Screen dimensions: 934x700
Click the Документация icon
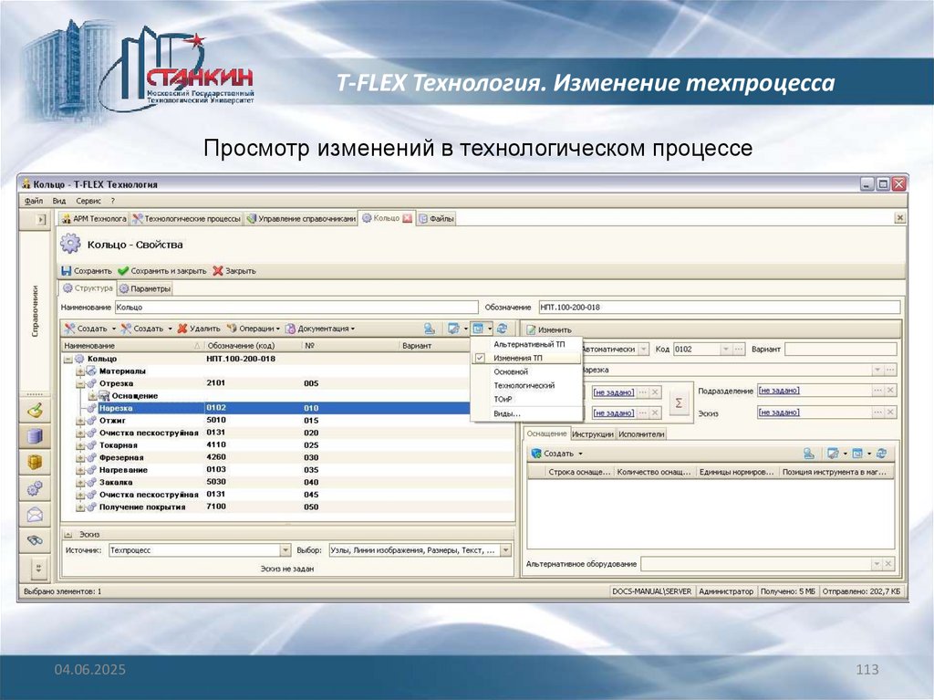tap(290, 329)
